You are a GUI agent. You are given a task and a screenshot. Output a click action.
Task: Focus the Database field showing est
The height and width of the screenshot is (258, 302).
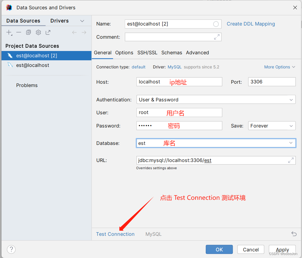[216, 143]
